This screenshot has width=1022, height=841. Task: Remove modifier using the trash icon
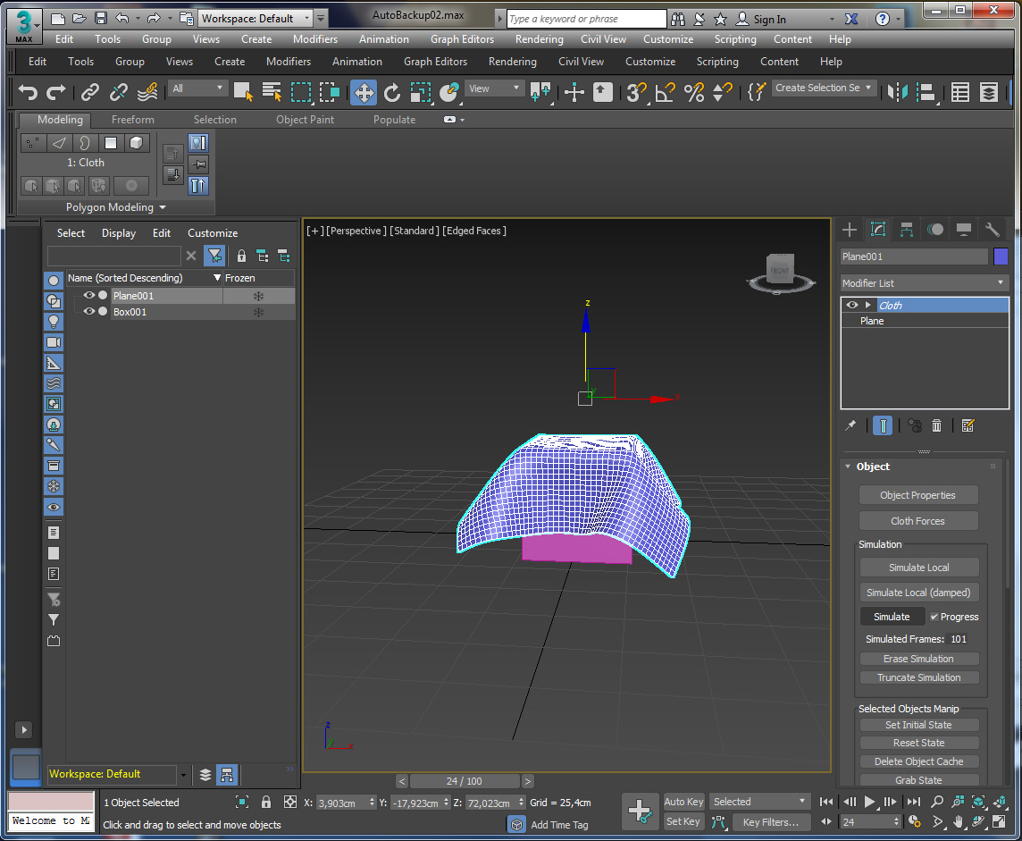click(x=936, y=425)
